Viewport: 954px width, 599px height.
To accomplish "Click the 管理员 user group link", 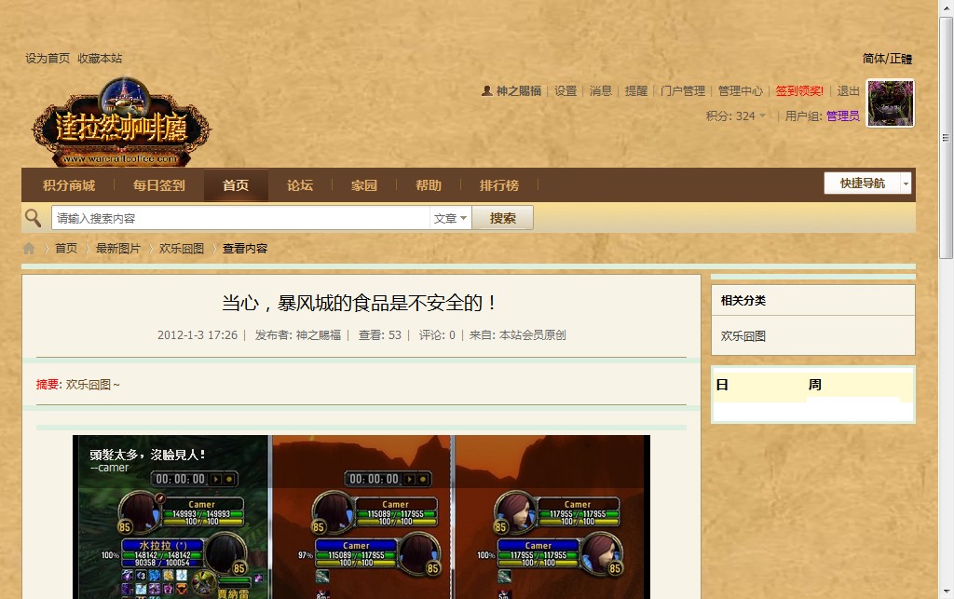I will 842,116.
